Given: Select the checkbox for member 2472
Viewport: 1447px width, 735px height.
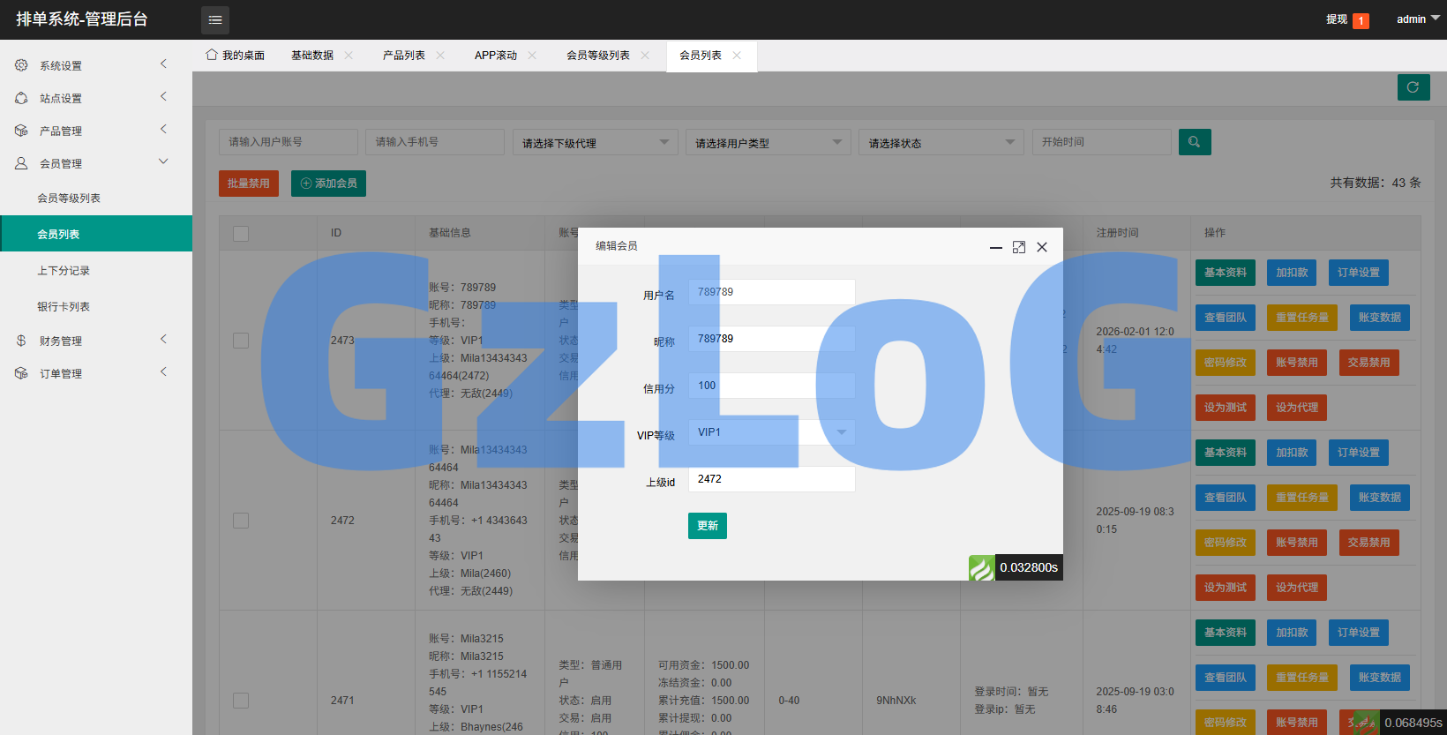Looking at the screenshot, I should coord(241,521).
